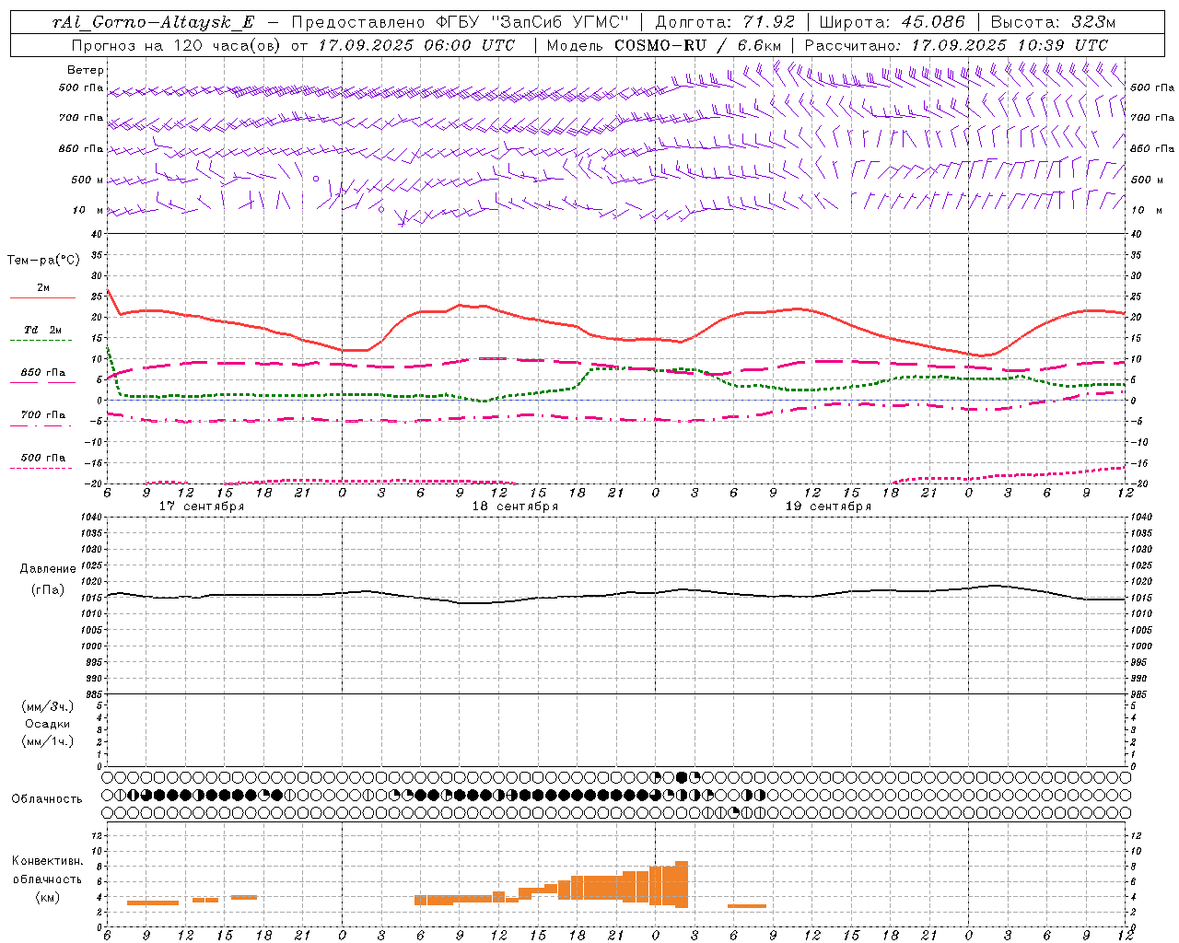
Task: Click the 985 value on right pressure axis
Action: point(1139,694)
